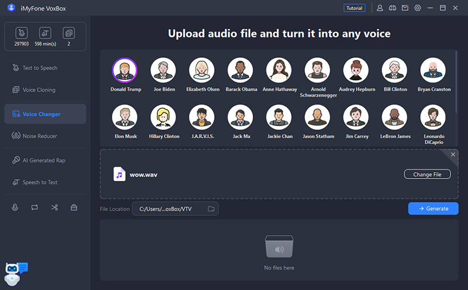This screenshot has width=468, height=290.
Task: Open Noise Reducer section
Action: click(45, 136)
